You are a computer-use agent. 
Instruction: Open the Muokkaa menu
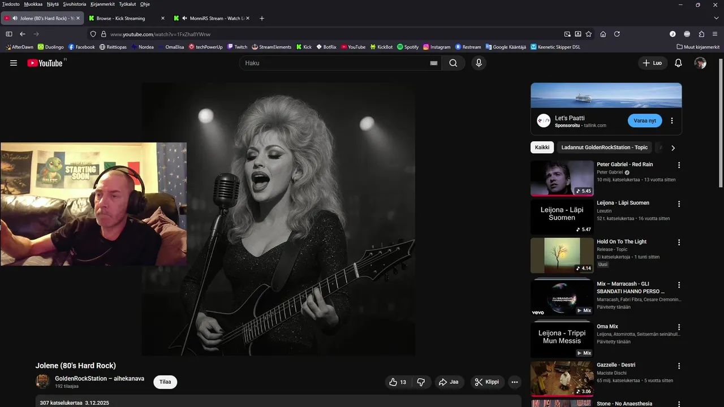(x=33, y=4)
